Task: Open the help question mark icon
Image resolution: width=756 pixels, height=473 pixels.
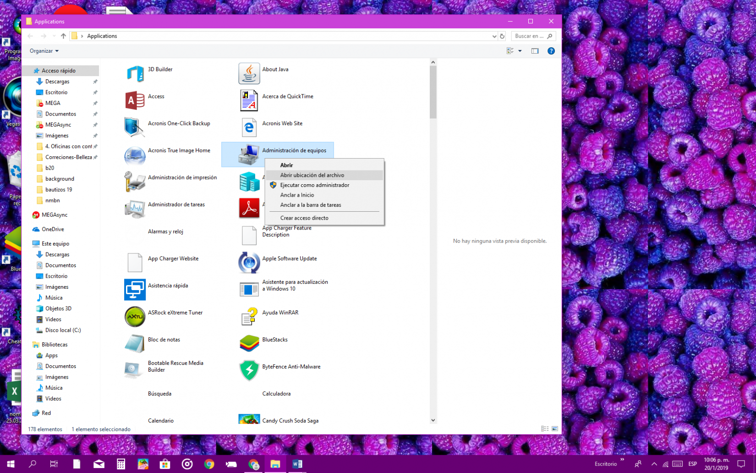Action: (x=551, y=51)
